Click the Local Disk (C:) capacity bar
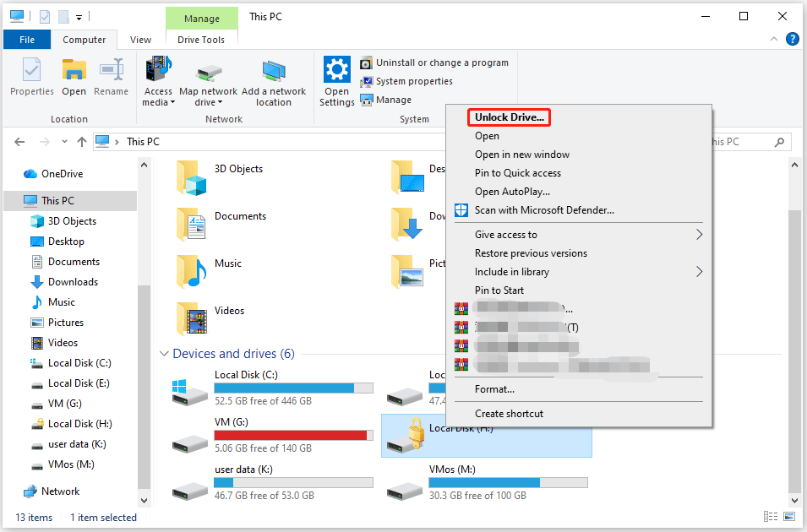Screen dimensions: 807x532 293,388
